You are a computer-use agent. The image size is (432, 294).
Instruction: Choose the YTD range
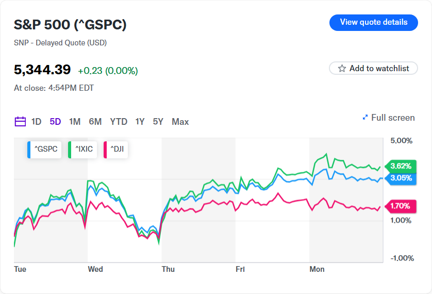click(x=119, y=122)
